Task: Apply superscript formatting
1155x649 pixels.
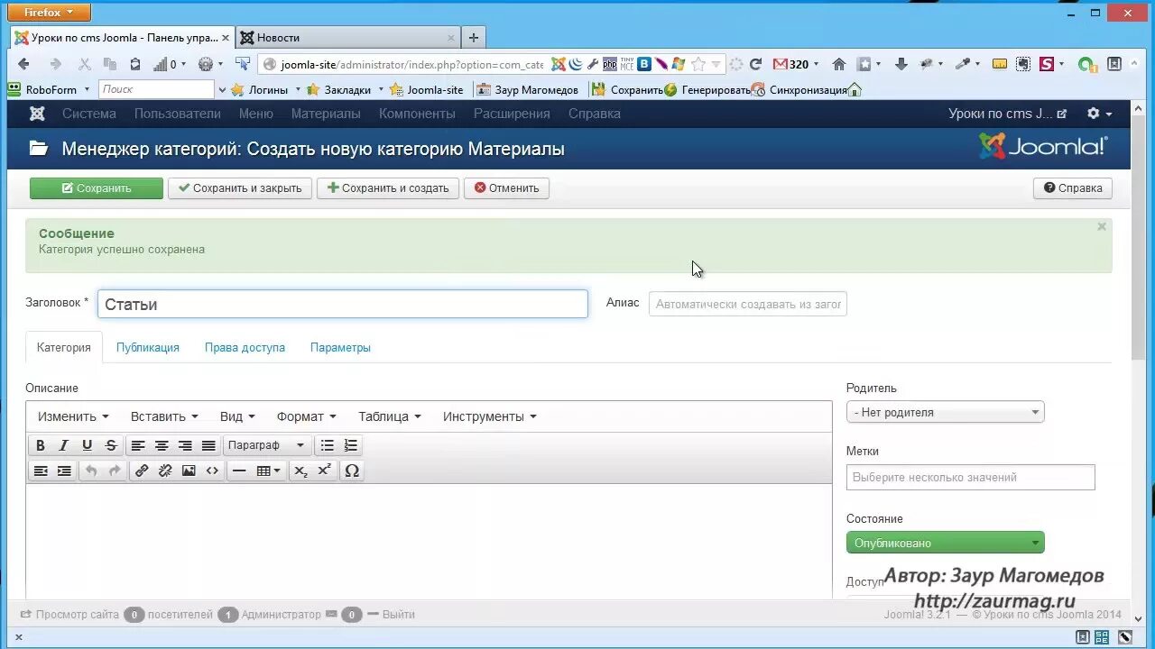Action: pos(325,471)
